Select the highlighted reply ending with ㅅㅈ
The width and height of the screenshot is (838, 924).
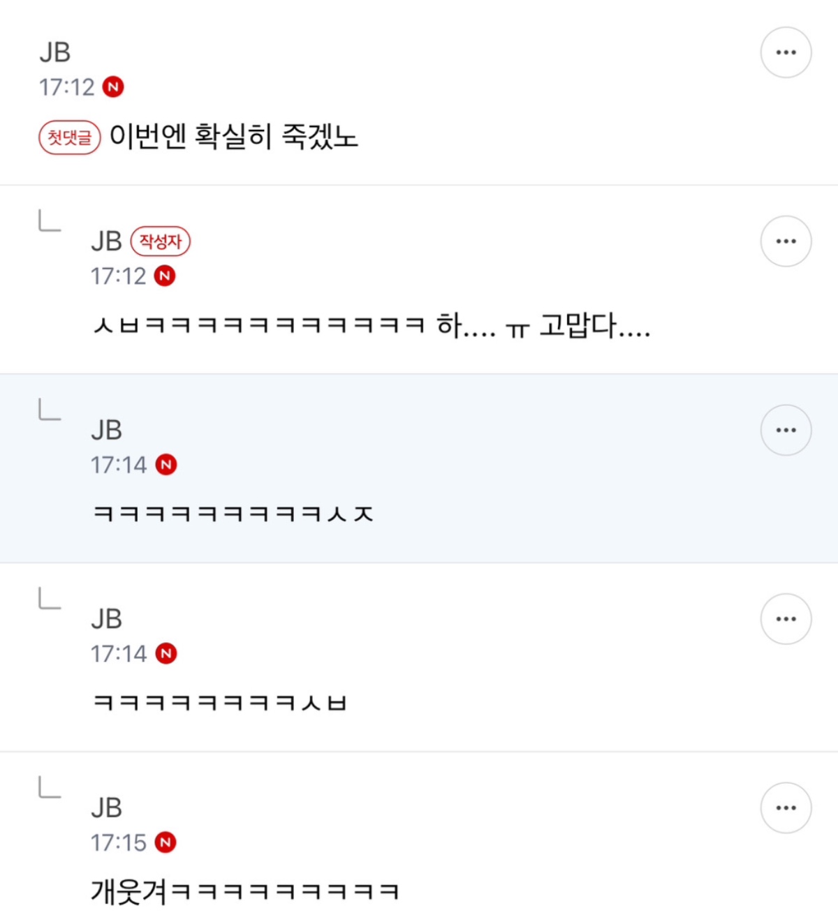coord(233,514)
